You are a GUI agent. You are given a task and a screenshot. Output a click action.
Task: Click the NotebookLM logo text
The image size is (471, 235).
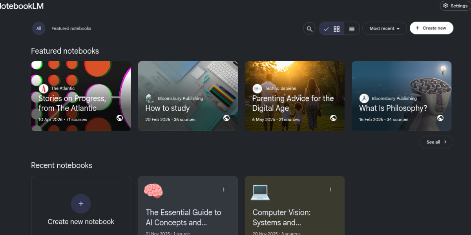click(x=21, y=6)
